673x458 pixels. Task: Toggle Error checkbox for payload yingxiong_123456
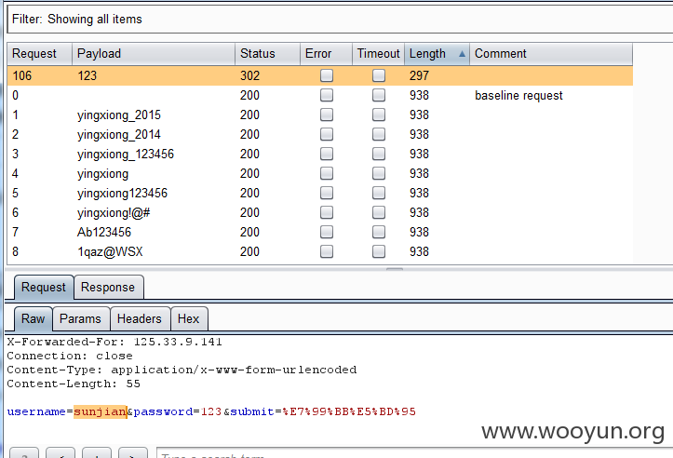[327, 154]
